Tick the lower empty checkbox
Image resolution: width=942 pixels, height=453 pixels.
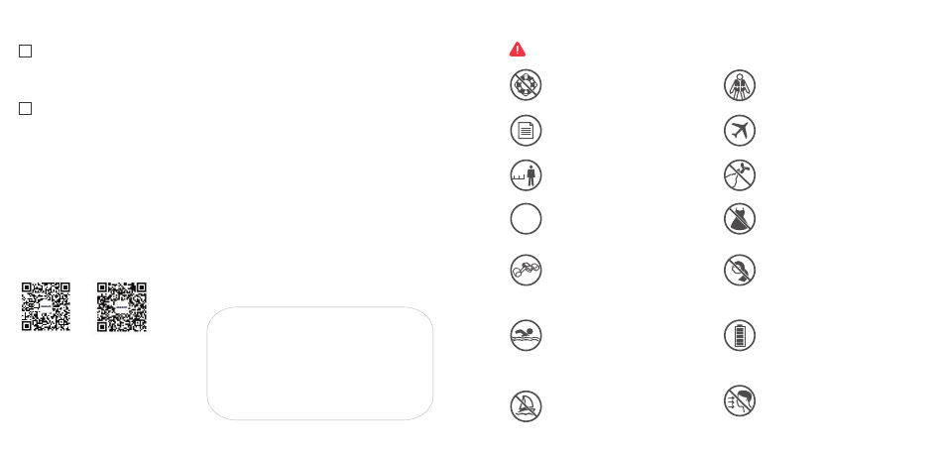click(x=25, y=108)
